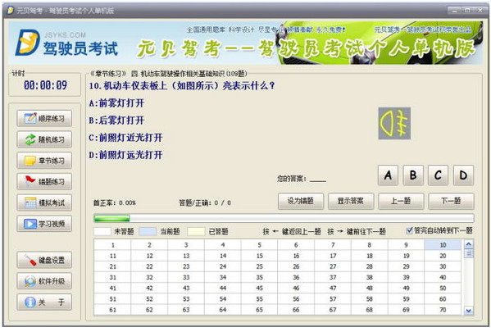Open 章节练习 chapter practice
This screenshot has width=491, height=332.
coord(44,161)
